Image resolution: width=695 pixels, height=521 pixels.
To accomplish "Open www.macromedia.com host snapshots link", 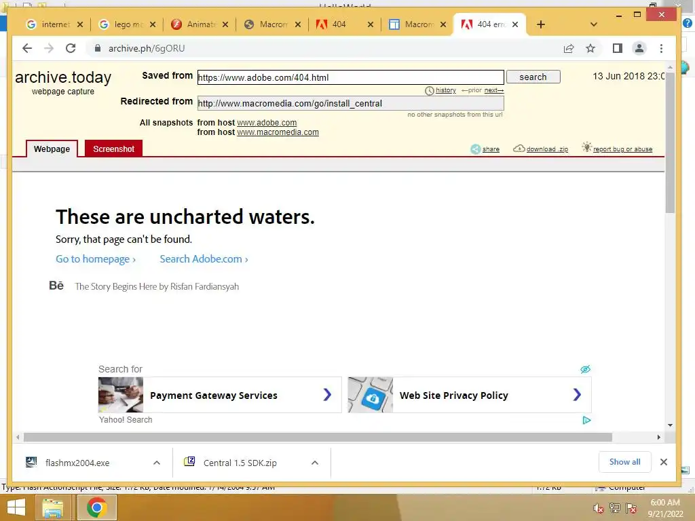I will tap(278, 132).
